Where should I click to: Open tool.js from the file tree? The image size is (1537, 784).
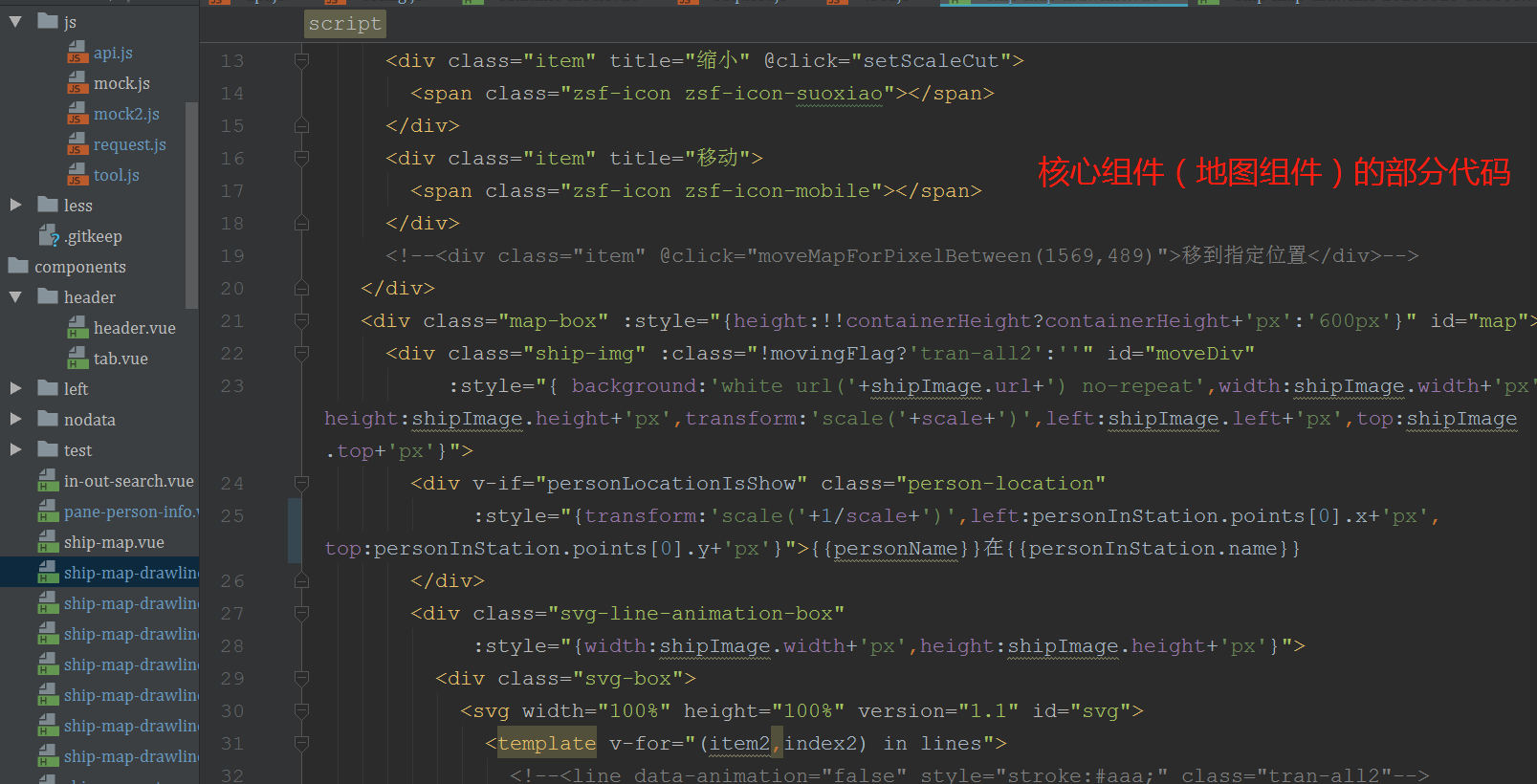116,176
